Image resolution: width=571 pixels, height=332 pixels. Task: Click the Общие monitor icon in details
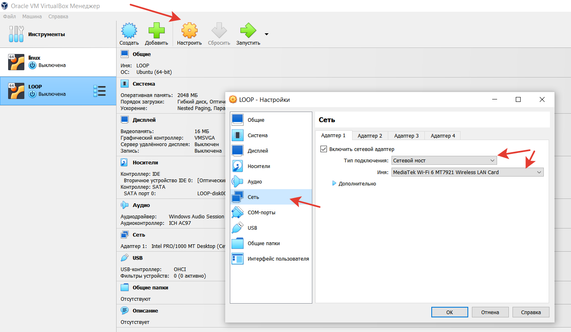pyautogui.click(x=125, y=54)
